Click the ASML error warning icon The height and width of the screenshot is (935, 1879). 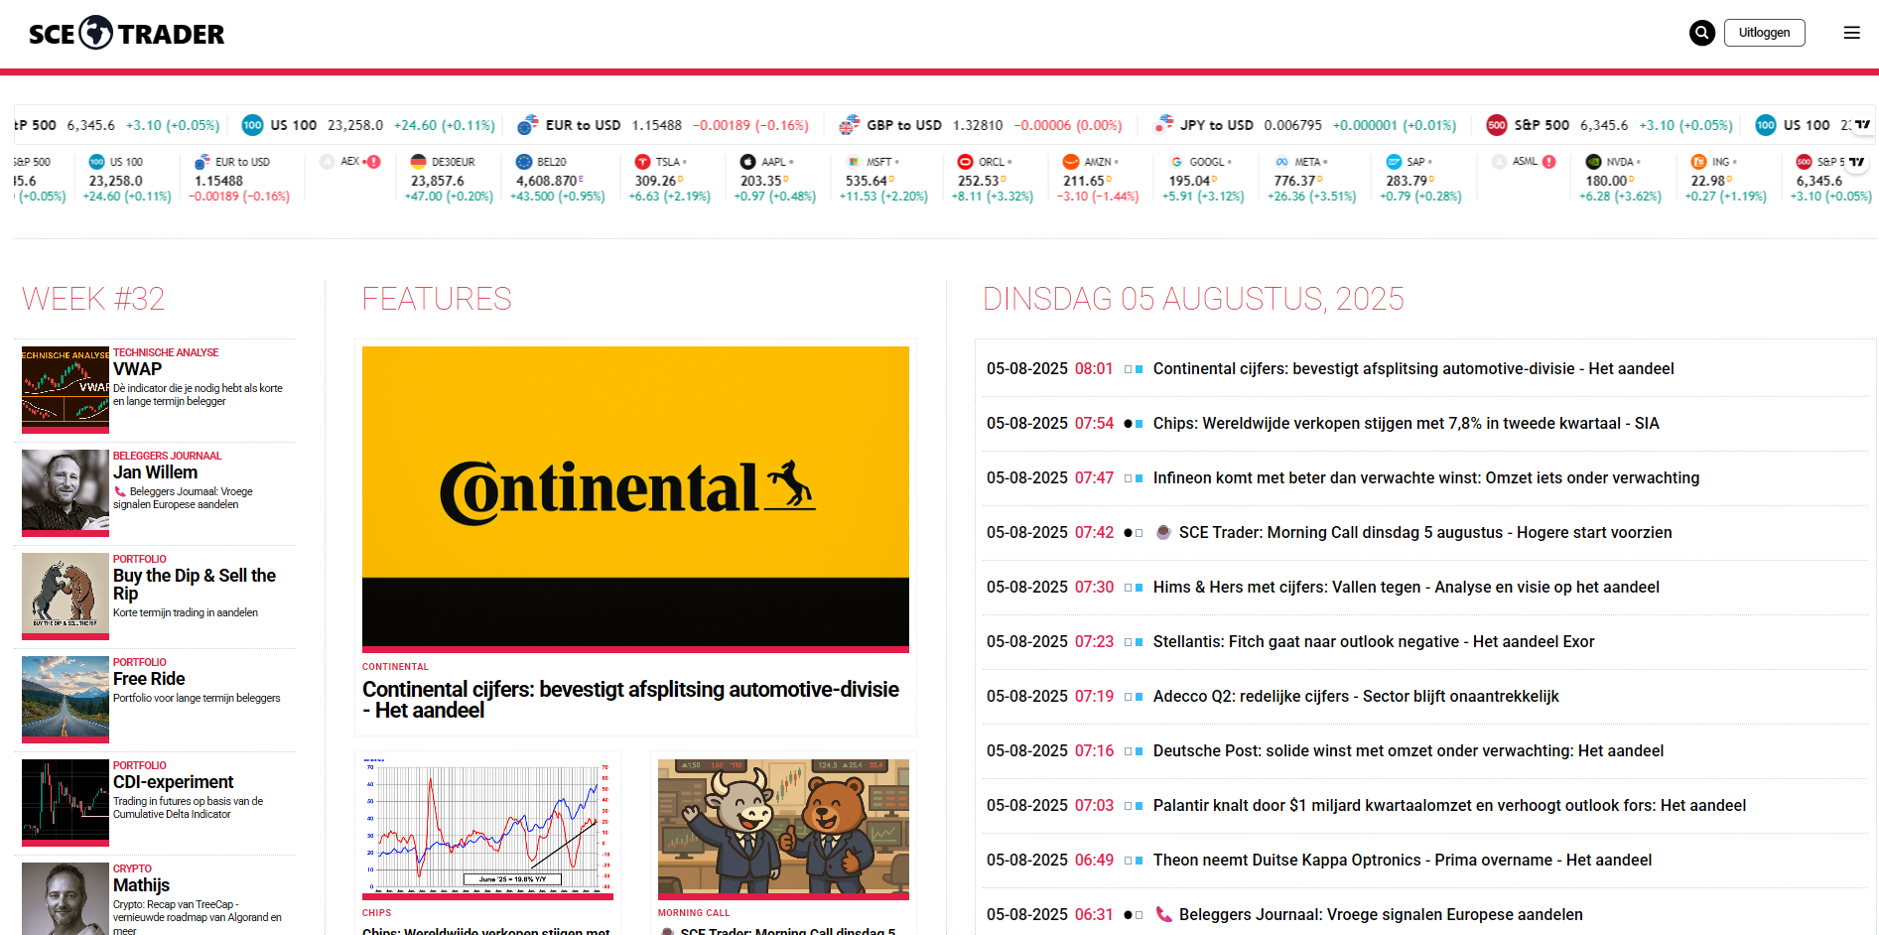coord(1548,161)
